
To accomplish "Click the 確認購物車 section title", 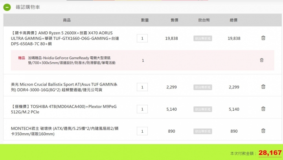I will [28, 7].
